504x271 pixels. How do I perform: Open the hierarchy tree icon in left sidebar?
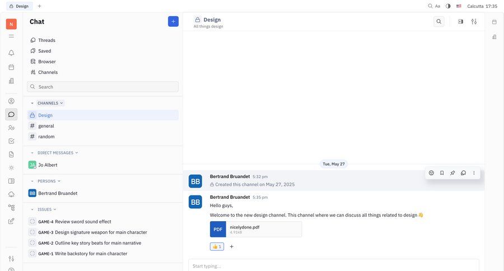11,208
